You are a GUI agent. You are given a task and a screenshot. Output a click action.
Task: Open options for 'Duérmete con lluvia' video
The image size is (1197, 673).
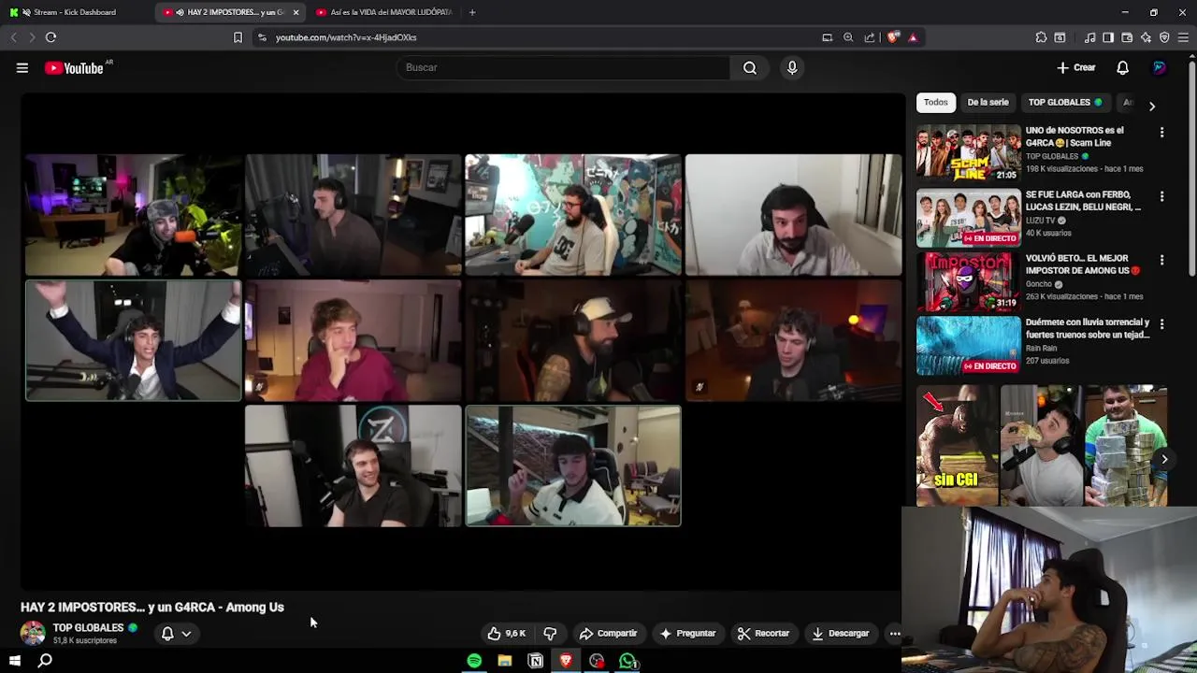pos(1161,323)
